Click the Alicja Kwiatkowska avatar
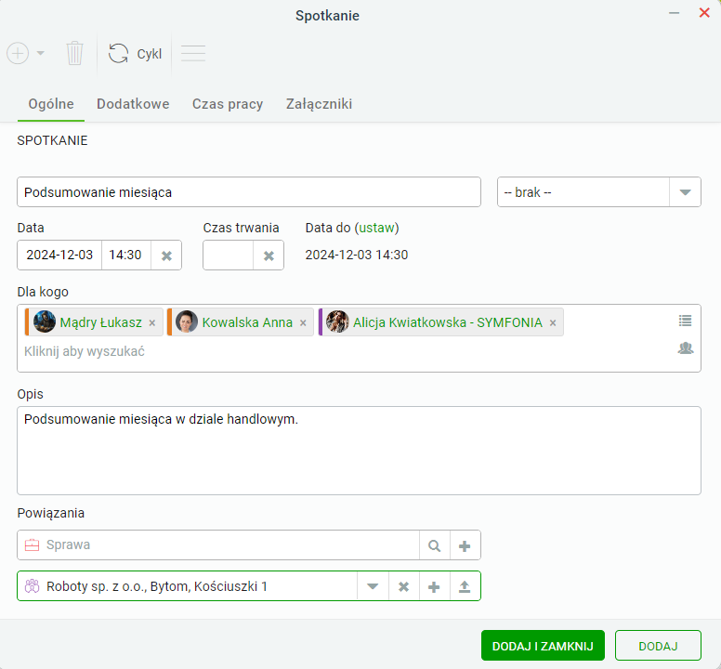The height and width of the screenshot is (669, 721). click(337, 321)
